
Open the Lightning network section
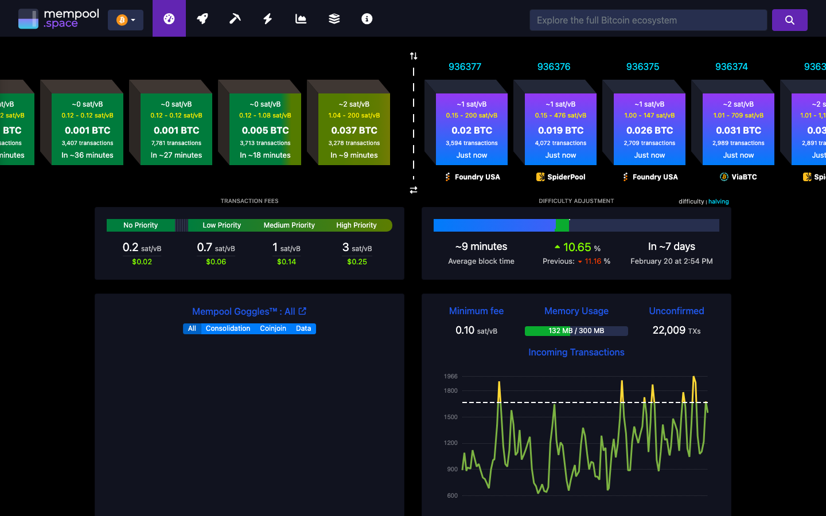(x=267, y=18)
